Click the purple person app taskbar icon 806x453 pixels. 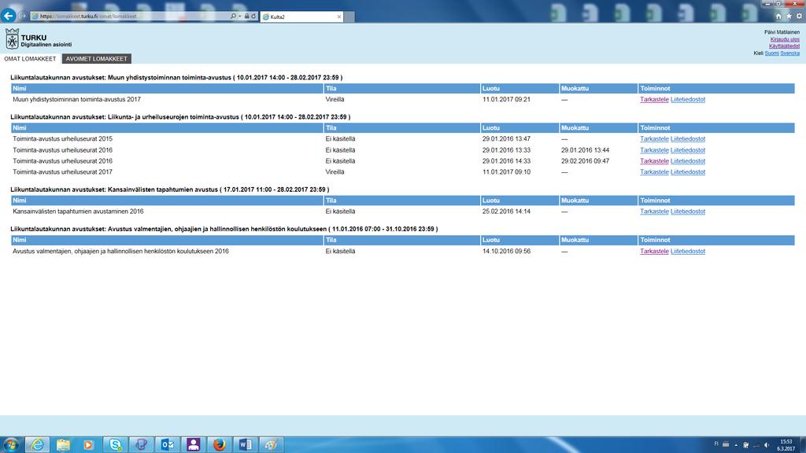[194, 445]
